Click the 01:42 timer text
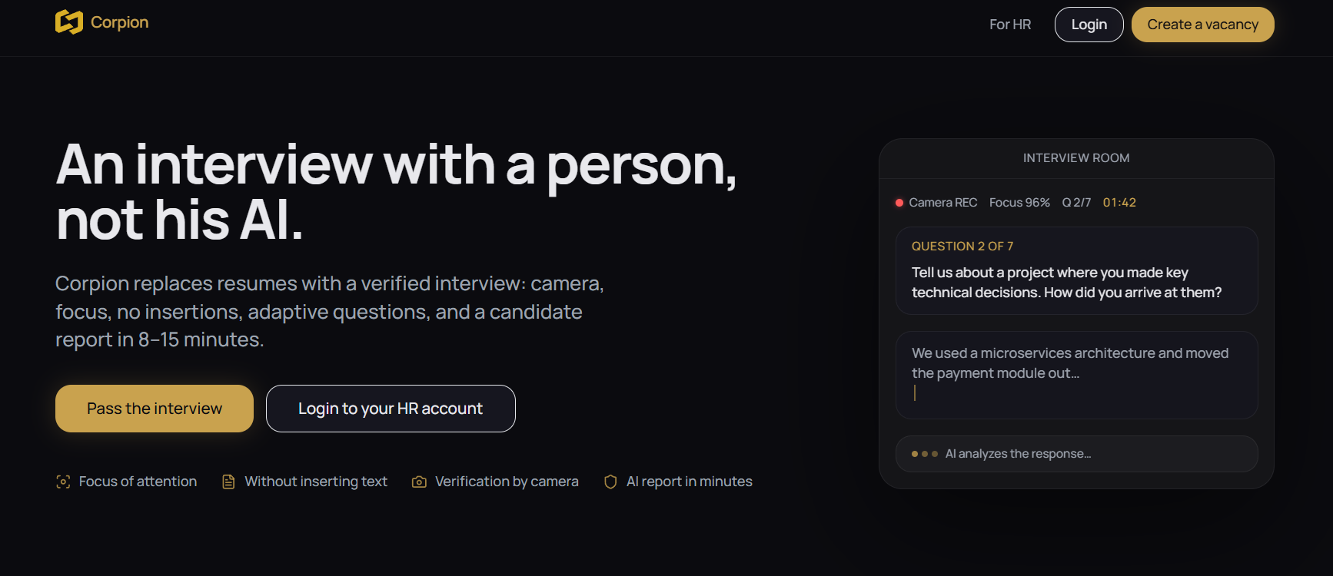Screen dimensions: 1333x576 1119,203
